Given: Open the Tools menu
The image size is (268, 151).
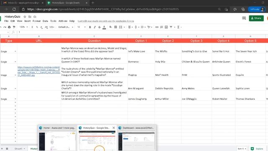Looking at the screenshot, I should [53, 21].
